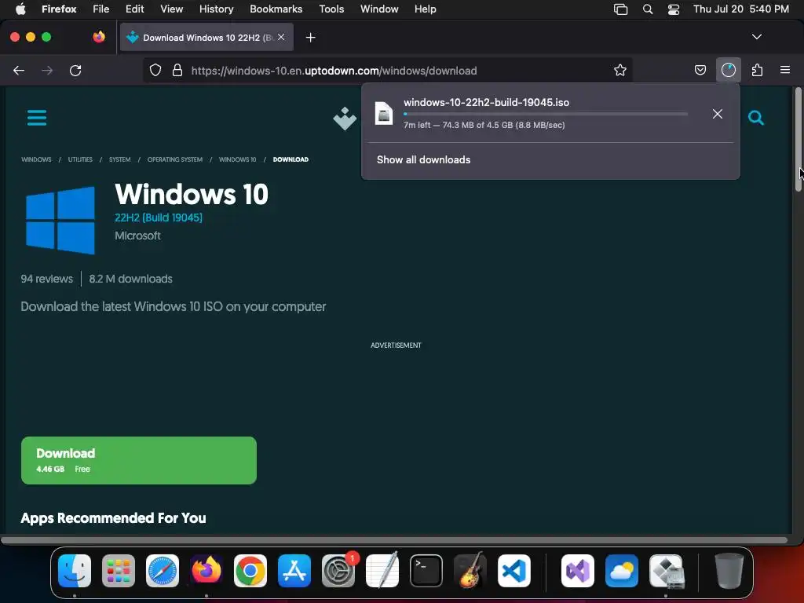Toggle the downloads progress toolbar button

click(728, 70)
